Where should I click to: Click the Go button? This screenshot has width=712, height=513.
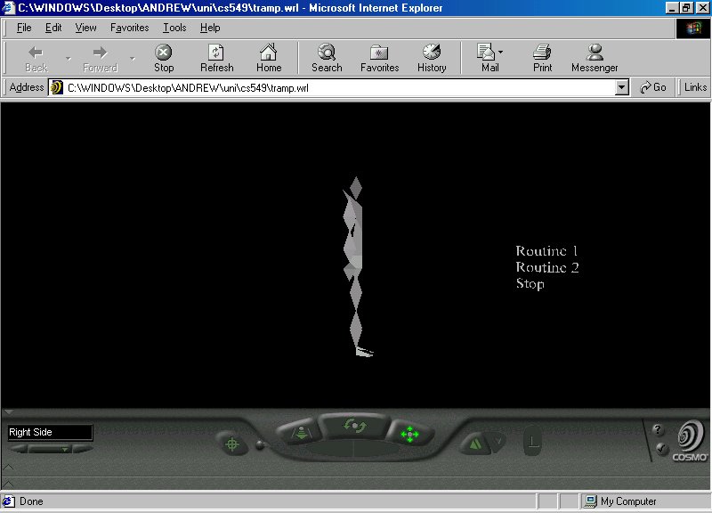[x=652, y=87]
